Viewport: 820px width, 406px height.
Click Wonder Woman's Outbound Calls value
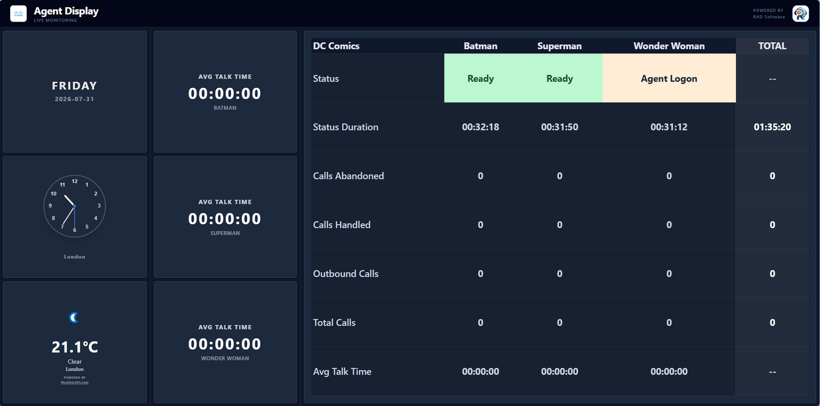tap(669, 274)
